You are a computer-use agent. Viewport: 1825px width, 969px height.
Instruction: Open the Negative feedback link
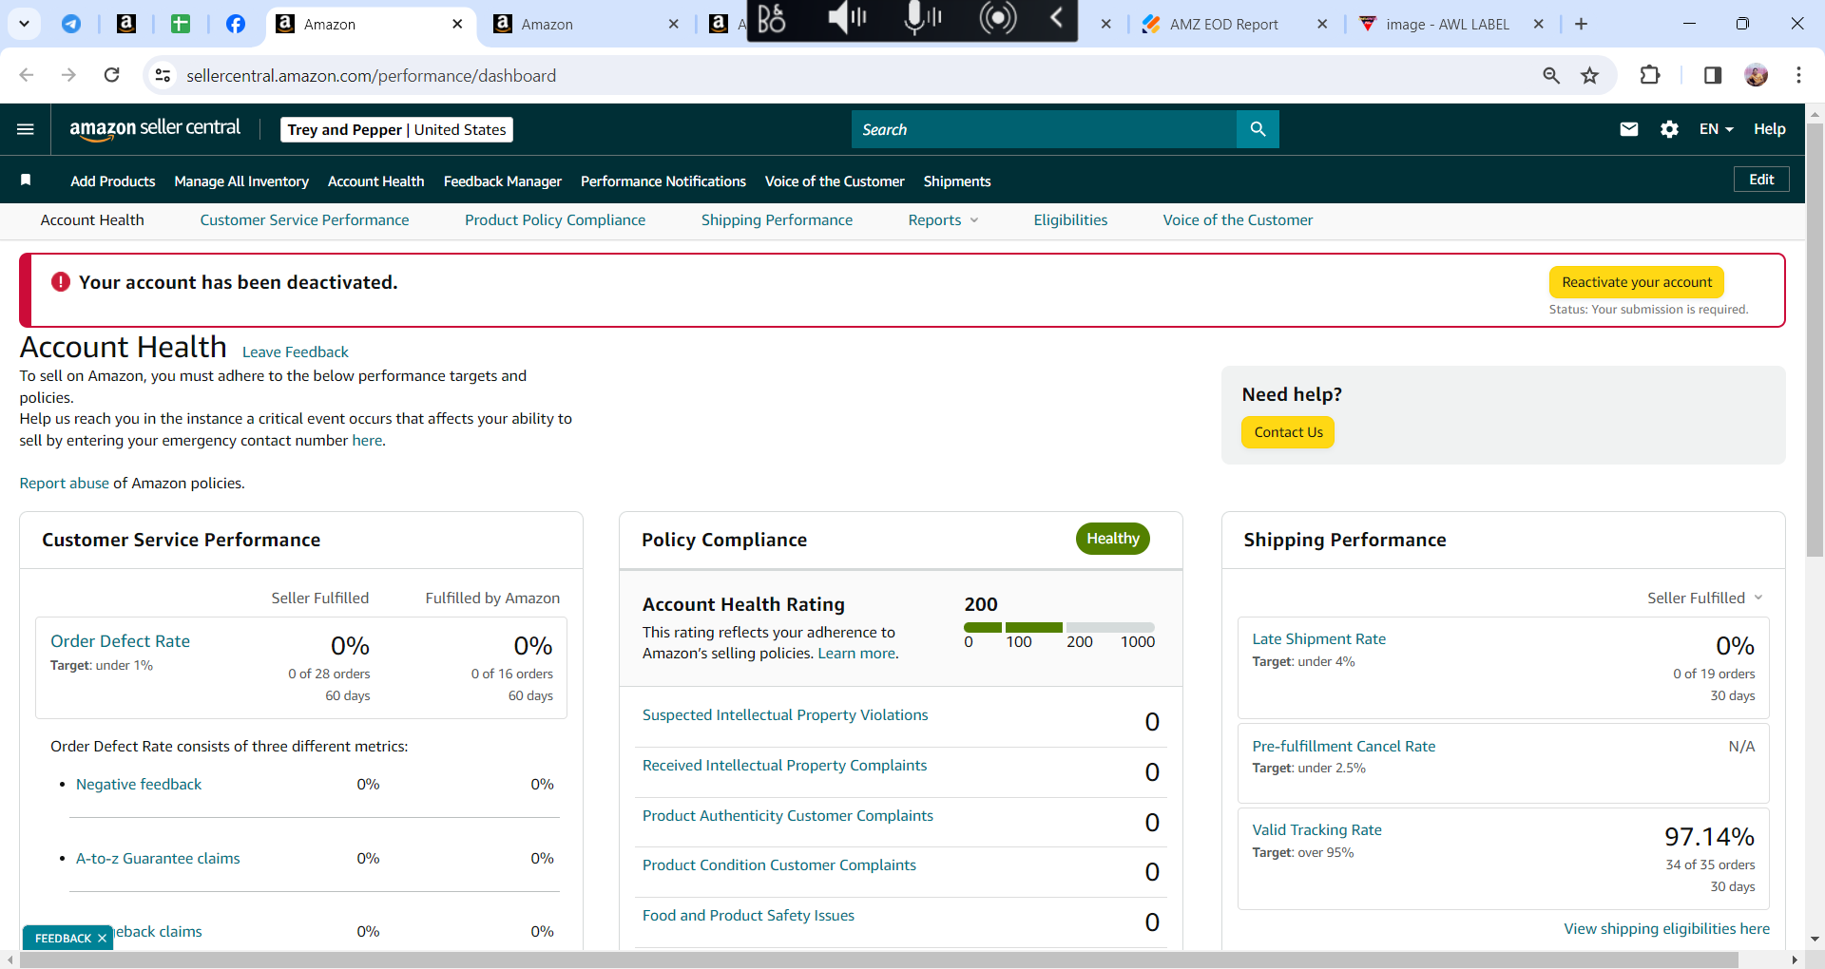coord(139,785)
